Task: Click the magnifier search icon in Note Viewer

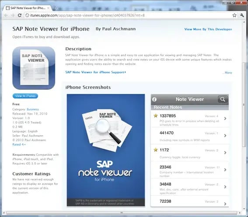Action: 223,99
